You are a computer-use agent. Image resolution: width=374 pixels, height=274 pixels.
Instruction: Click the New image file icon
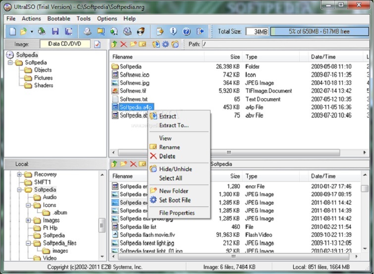(x=12, y=31)
